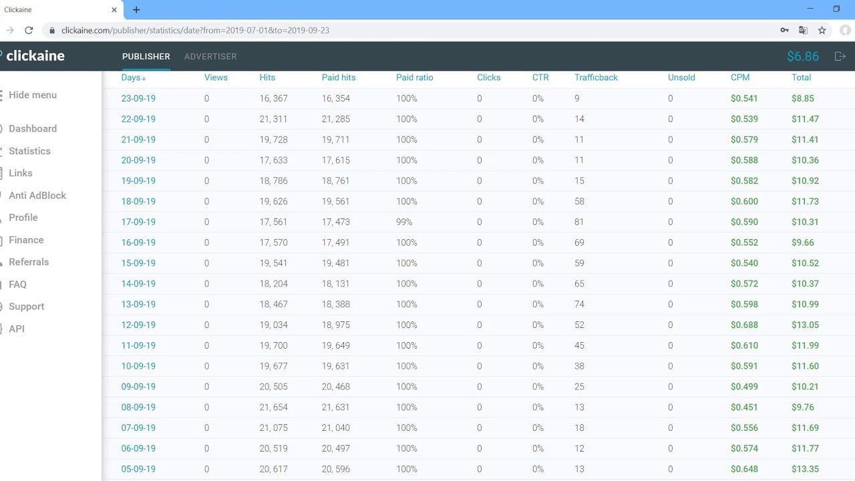Open the saved passwords key icon
Viewport: 855px width, 481px height.
point(785,30)
